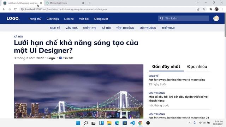Click article date 3 tháng 2 năm 2022
Viewport: 226px width, 127px height.
pos(29,58)
